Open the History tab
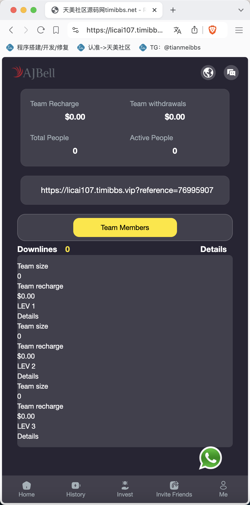This screenshot has height=505, width=250. [76, 489]
